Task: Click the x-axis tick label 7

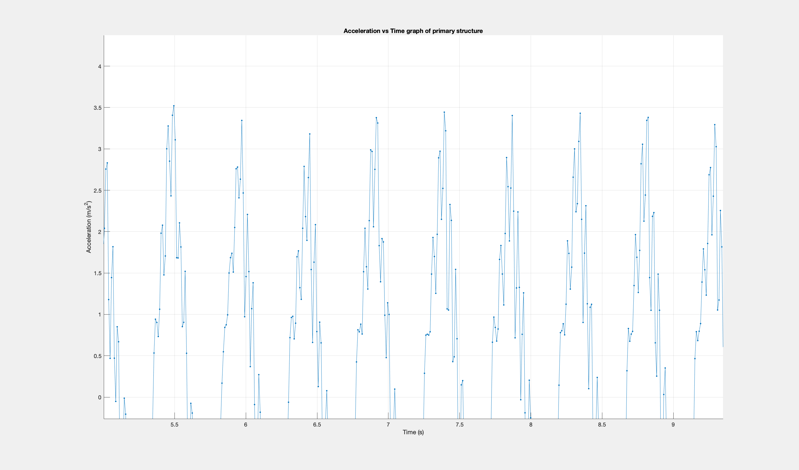Action: tap(388, 425)
